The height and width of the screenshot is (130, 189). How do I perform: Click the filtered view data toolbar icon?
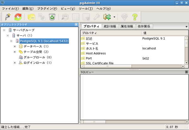[x=86, y=17]
